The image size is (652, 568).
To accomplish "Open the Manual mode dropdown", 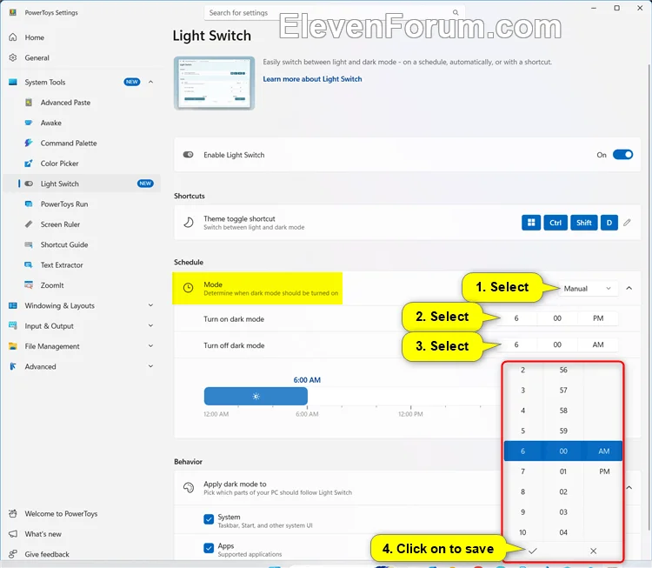I will pyautogui.click(x=587, y=289).
